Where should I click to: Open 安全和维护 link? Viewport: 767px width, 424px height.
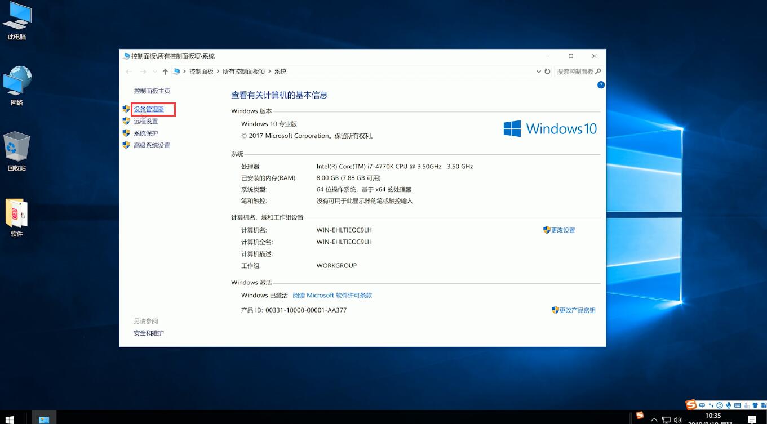coord(149,333)
